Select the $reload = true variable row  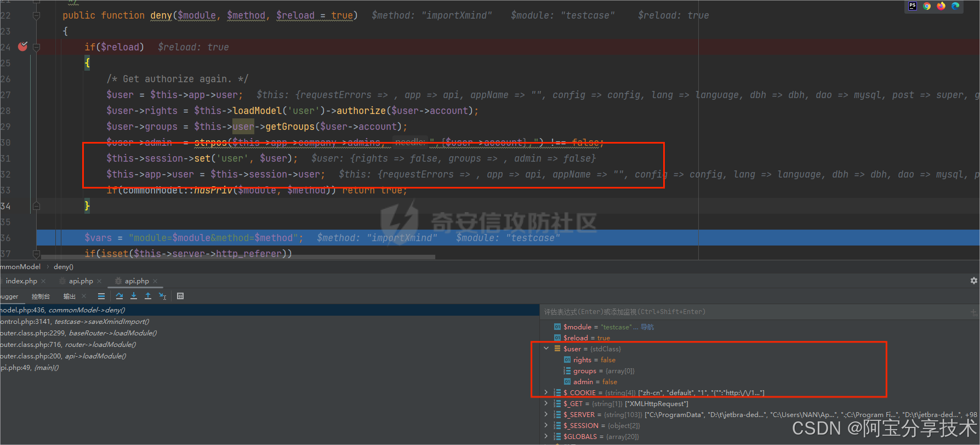coord(760,338)
